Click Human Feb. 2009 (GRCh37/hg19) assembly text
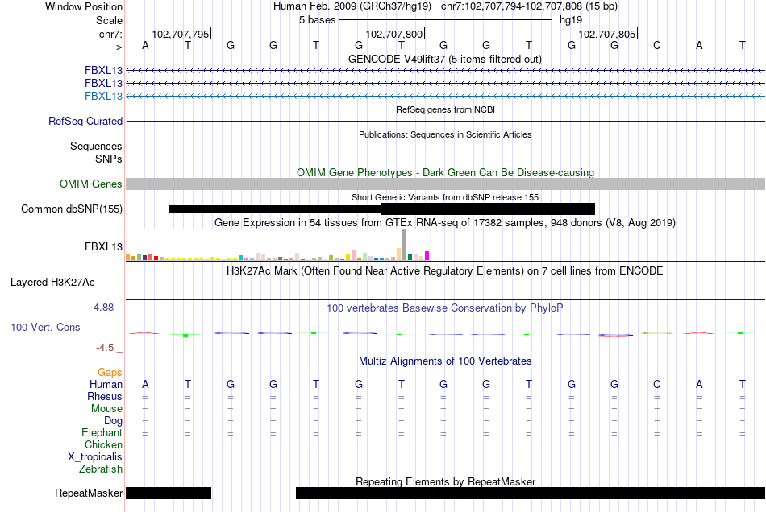766x512 pixels. pos(352,6)
